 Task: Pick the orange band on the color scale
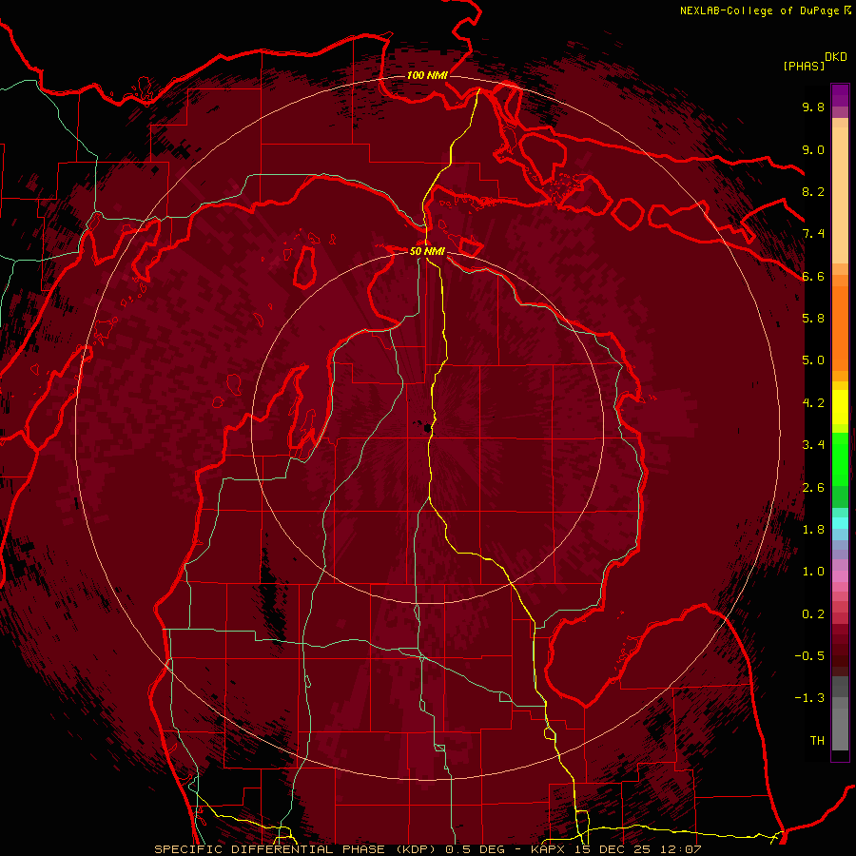pos(840,329)
